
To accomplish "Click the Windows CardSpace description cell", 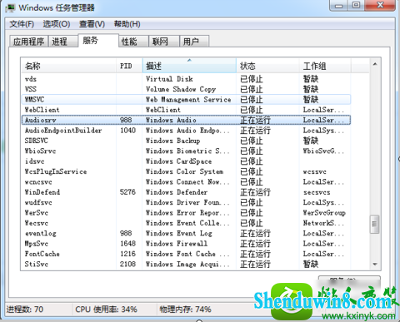I will 178,161.
